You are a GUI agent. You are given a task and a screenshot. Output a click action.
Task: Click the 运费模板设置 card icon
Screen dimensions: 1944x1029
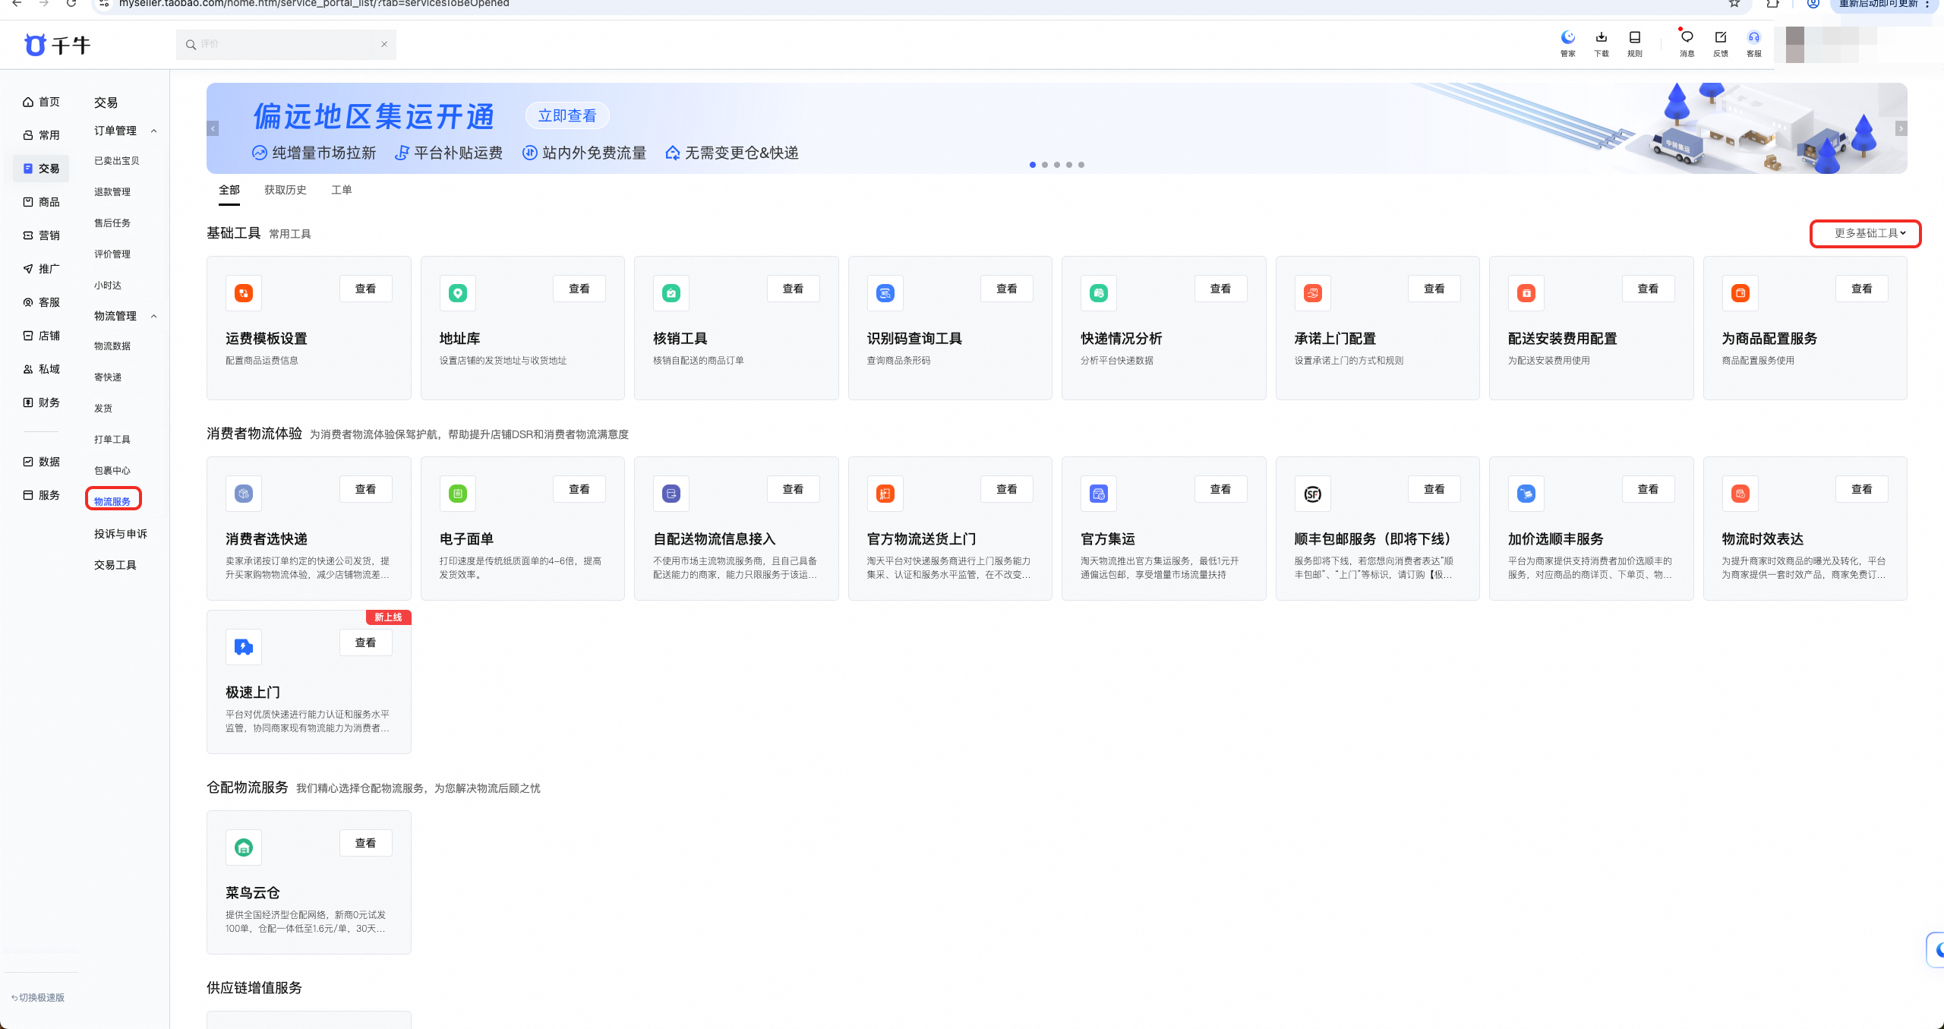pos(244,293)
